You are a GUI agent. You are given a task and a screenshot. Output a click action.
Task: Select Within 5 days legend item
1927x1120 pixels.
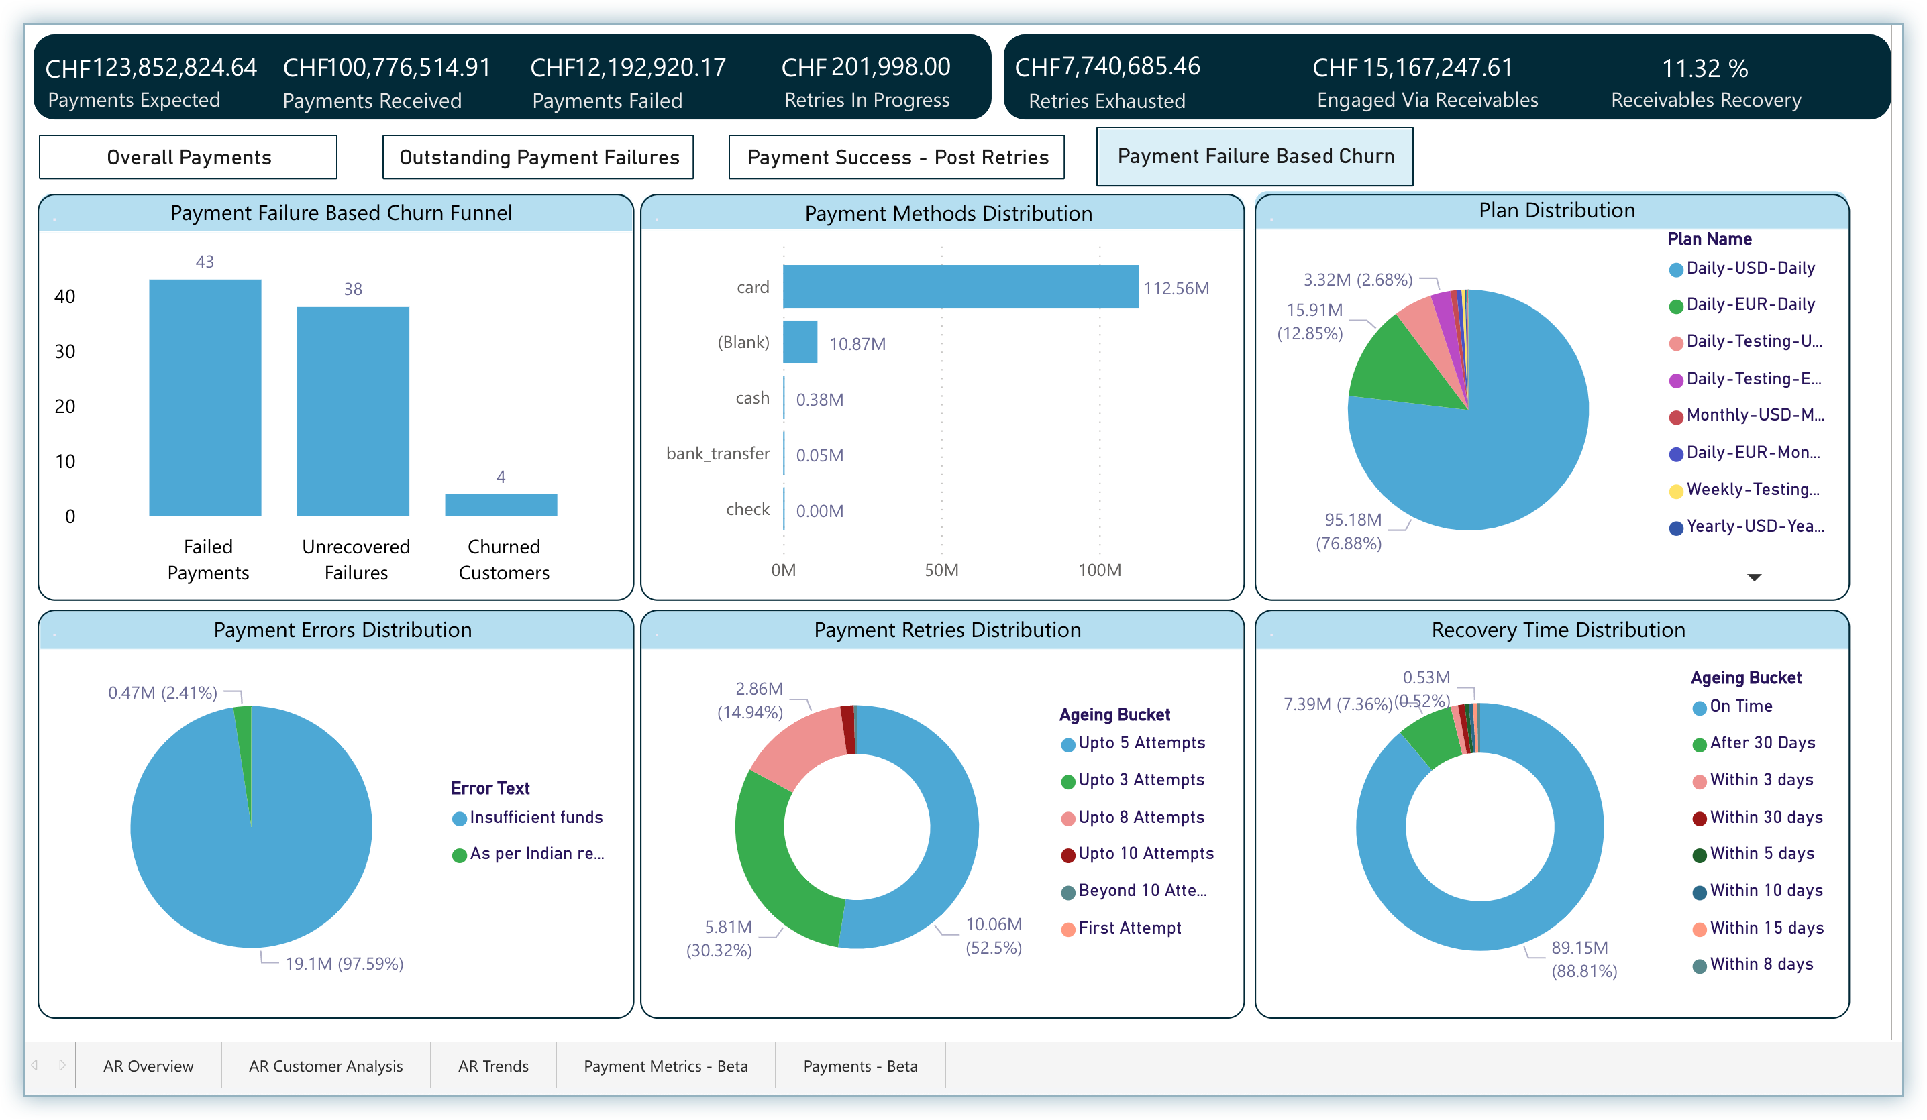[x=1753, y=854]
